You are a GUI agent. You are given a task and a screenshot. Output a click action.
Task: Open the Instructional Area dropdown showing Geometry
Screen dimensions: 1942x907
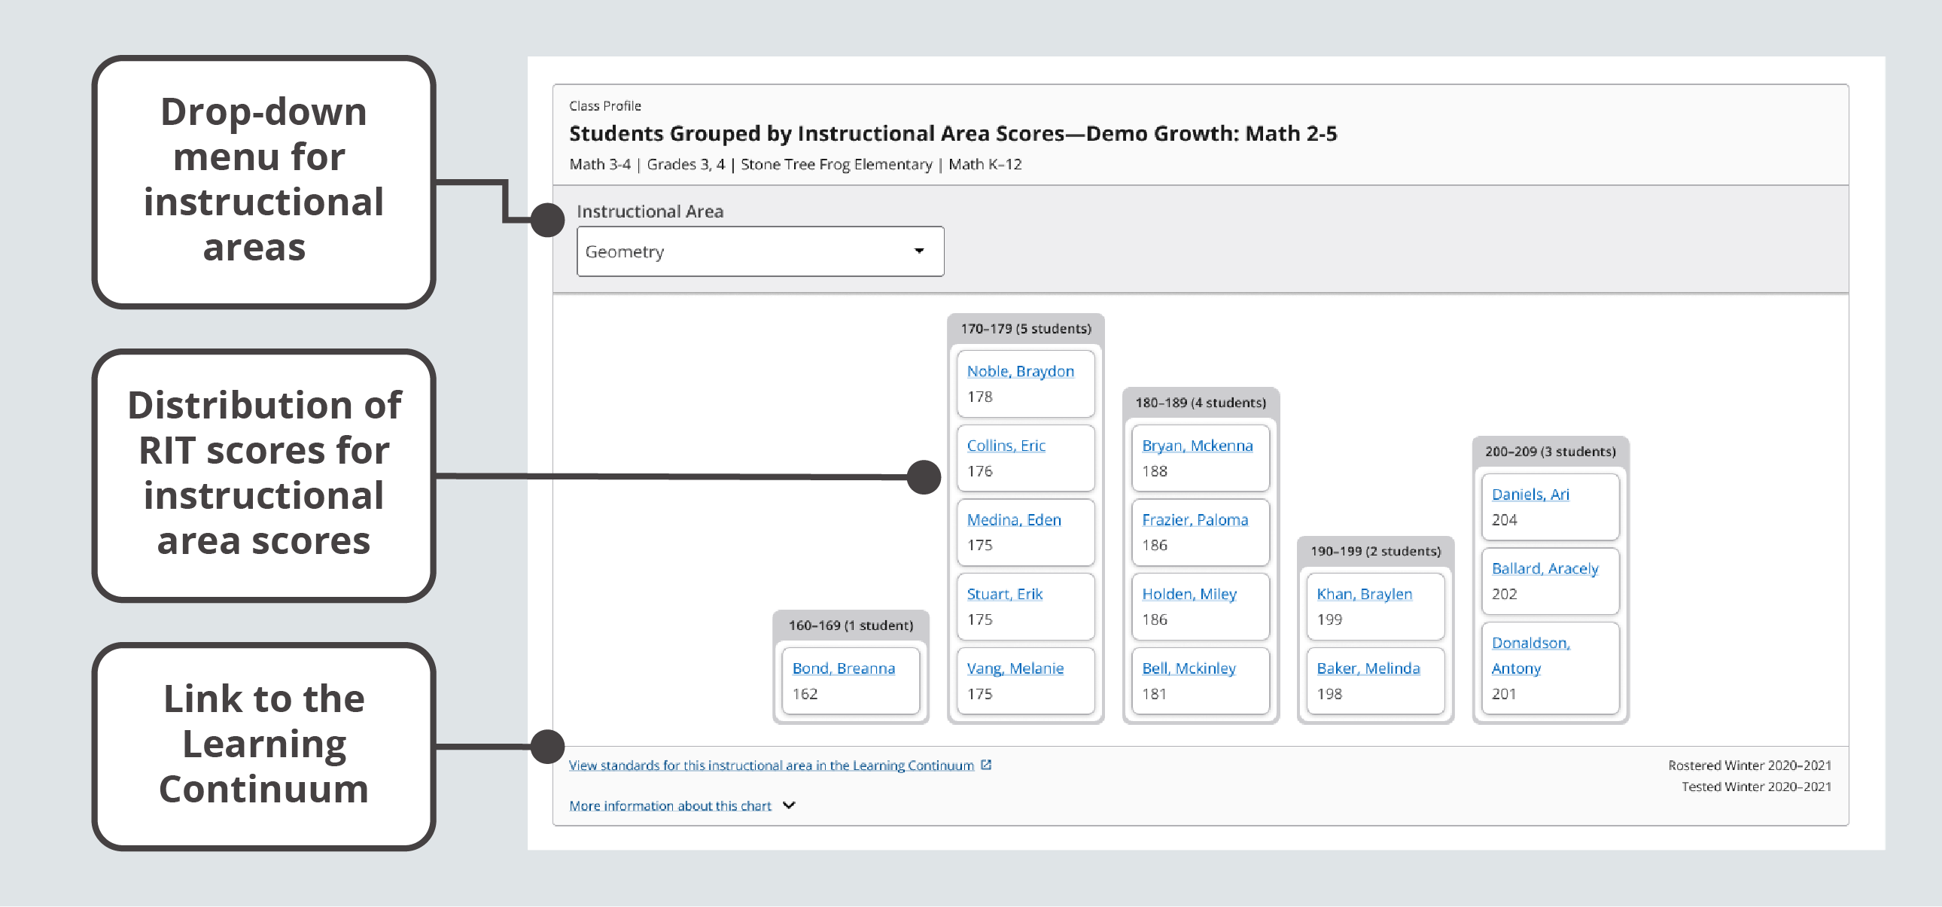coord(759,251)
